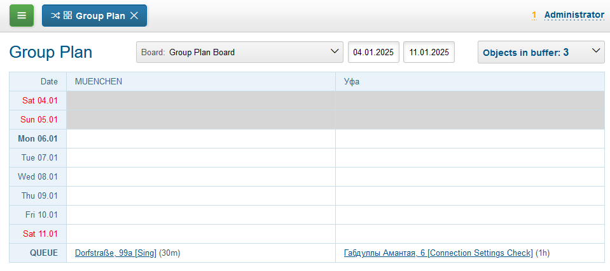
Task: Click MUENCHEN cell for Mon 06.01
Action: click(x=200, y=139)
